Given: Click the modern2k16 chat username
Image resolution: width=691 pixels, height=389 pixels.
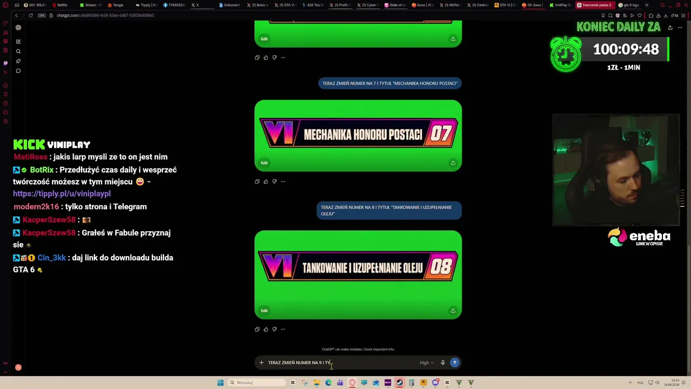Looking at the screenshot, I should (x=36, y=206).
